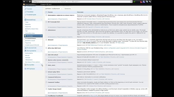Check Comment Referrers plugin checkbox
174x97 pixels.
46,77
